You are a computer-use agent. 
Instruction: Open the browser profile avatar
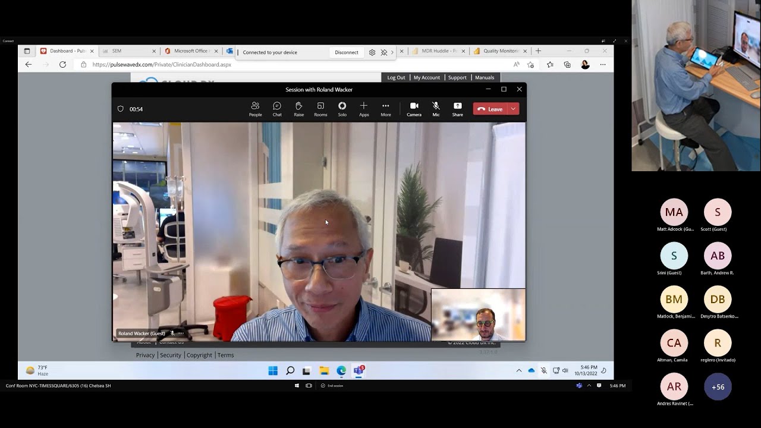pos(585,64)
